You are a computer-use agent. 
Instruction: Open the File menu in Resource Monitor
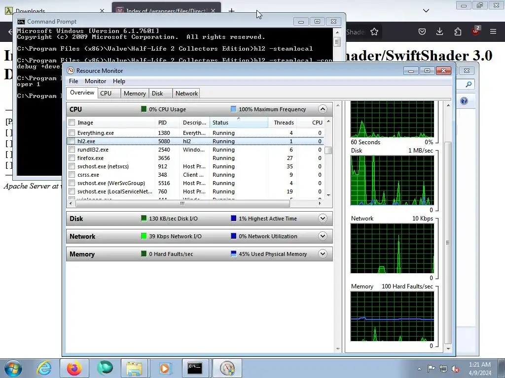(x=73, y=81)
